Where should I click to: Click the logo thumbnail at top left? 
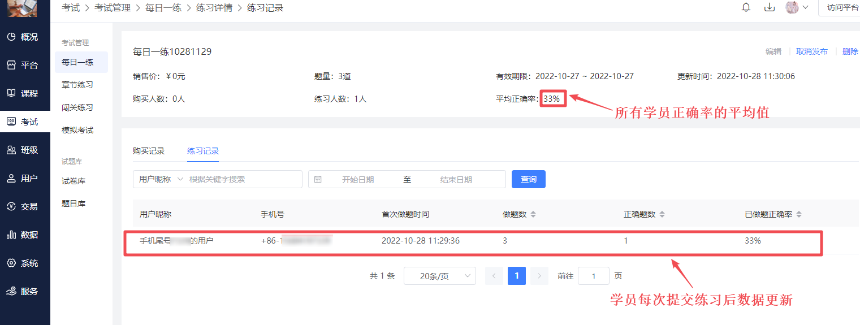point(23,8)
